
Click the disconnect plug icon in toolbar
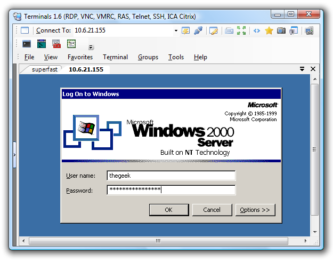click(x=198, y=30)
